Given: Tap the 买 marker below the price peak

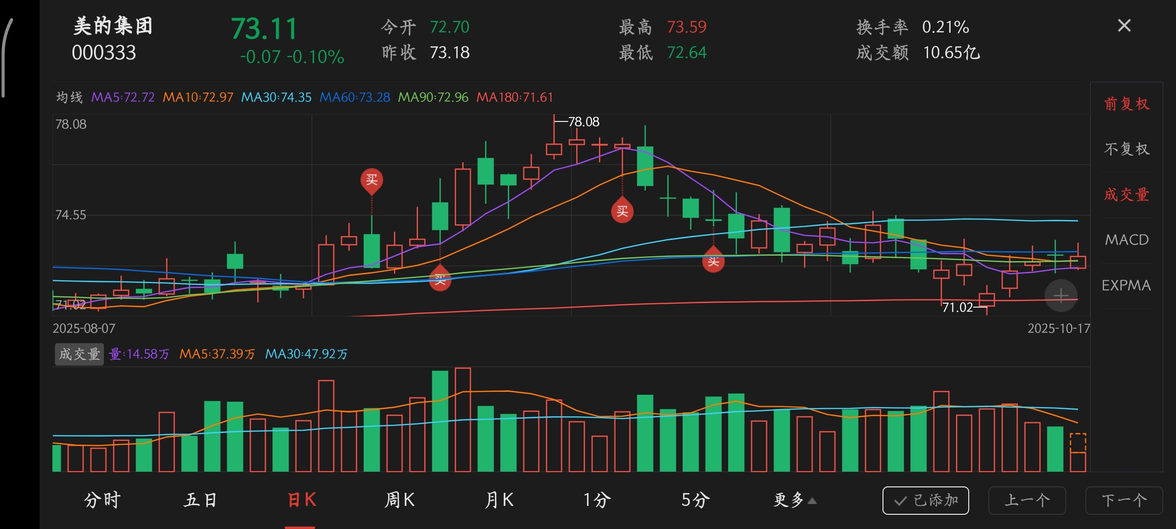Looking at the screenshot, I should pyautogui.click(x=622, y=211).
